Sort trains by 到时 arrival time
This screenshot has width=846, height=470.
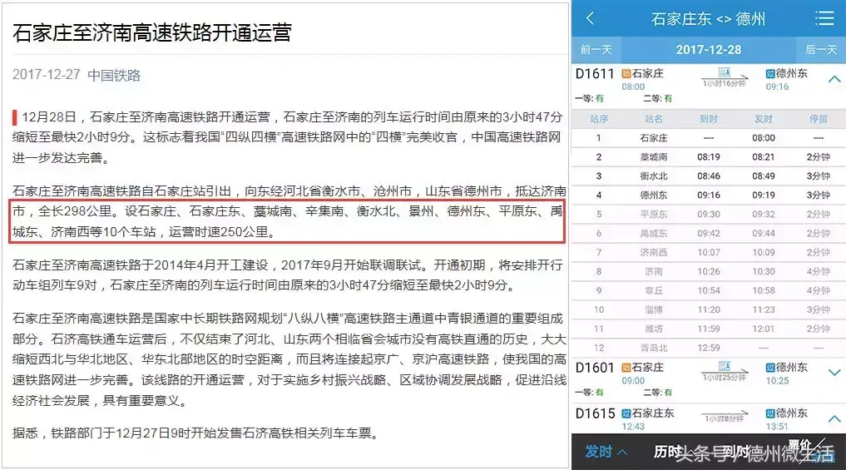735,452
